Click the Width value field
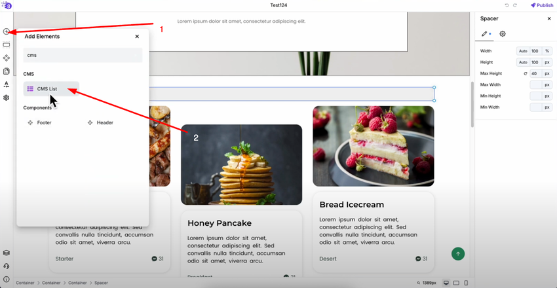Image resolution: width=557 pixels, height=288 pixels. [535, 51]
